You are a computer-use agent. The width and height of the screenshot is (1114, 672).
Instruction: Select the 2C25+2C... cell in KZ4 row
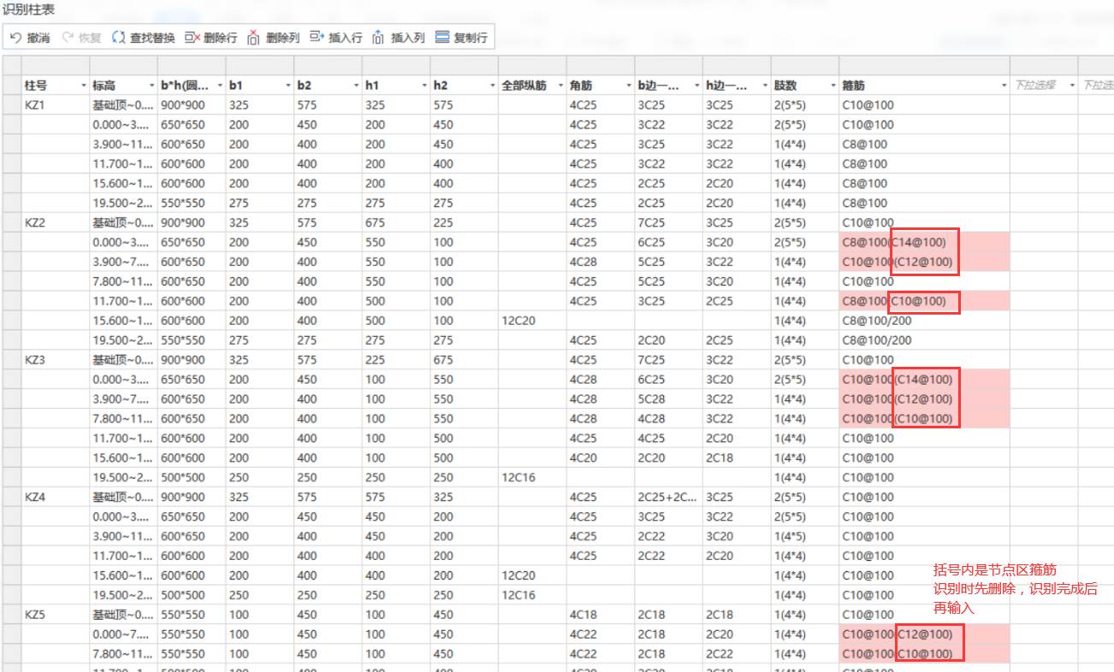tap(668, 497)
